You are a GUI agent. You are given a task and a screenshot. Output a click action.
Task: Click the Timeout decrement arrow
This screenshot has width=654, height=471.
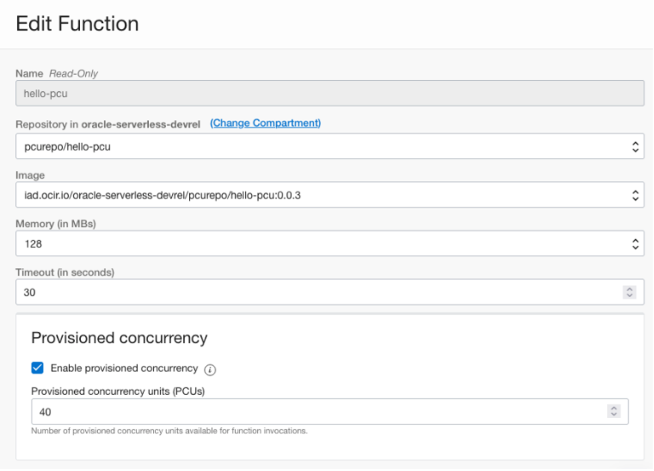(630, 295)
